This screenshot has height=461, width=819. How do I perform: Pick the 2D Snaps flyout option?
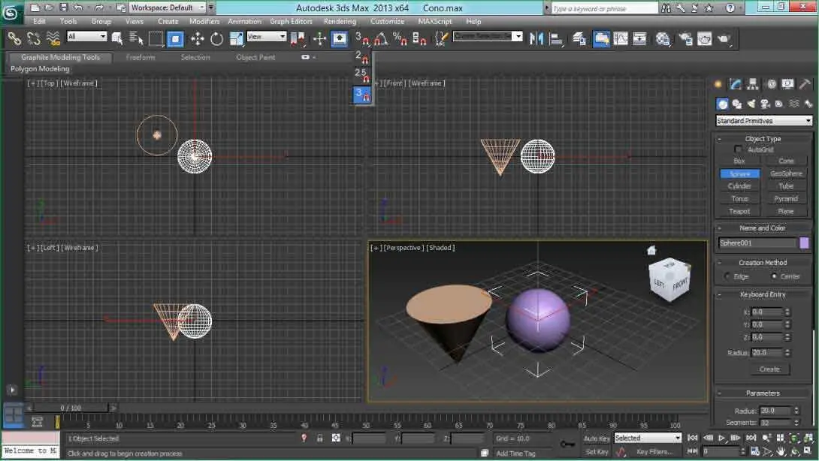coord(362,56)
